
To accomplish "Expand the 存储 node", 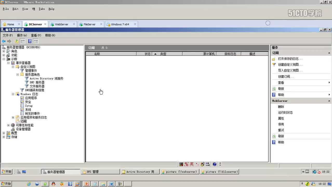I will (x=4, y=137).
